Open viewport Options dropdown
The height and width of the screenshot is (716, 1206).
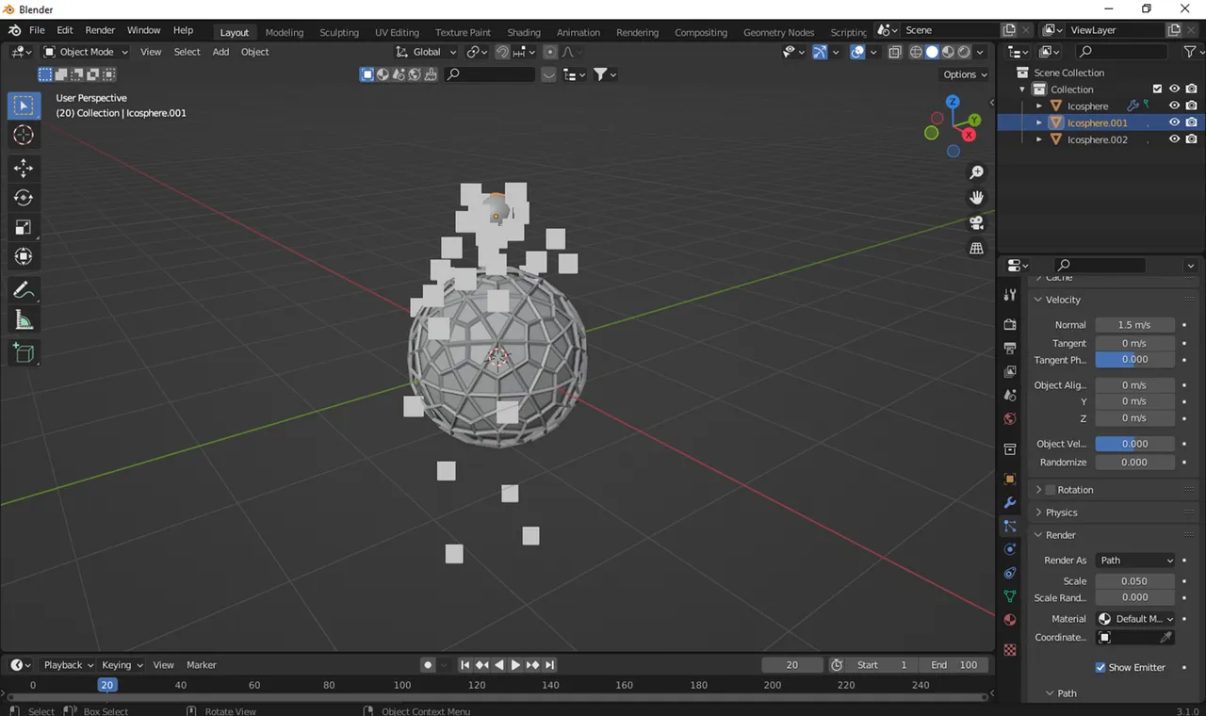965,74
